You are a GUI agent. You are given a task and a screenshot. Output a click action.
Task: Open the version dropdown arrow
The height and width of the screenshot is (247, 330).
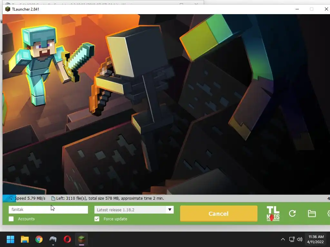pyautogui.click(x=170, y=210)
